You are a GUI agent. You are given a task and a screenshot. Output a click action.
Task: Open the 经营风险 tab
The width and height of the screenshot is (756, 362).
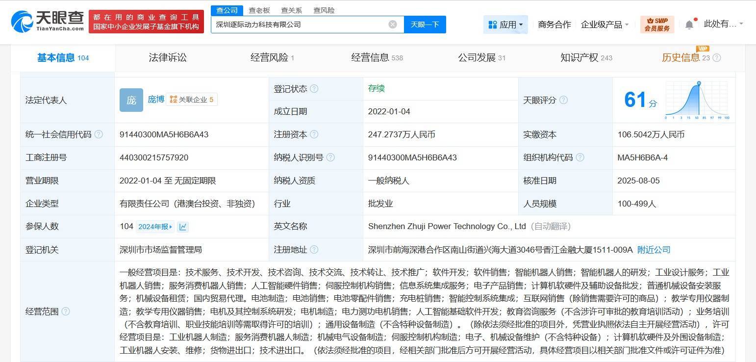click(272, 58)
